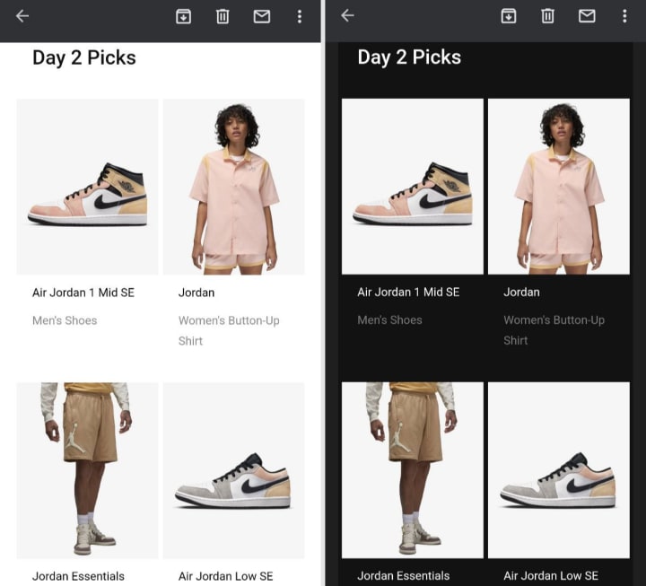
Task: Delete email with trash icon in light view
Action: coord(223,16)
